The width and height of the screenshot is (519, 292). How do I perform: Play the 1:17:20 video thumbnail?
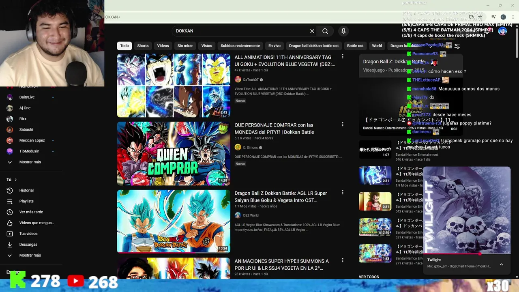coord(375,228)
